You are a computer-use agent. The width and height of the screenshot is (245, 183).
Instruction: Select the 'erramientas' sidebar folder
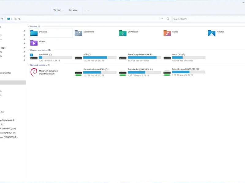pos(6,73)
